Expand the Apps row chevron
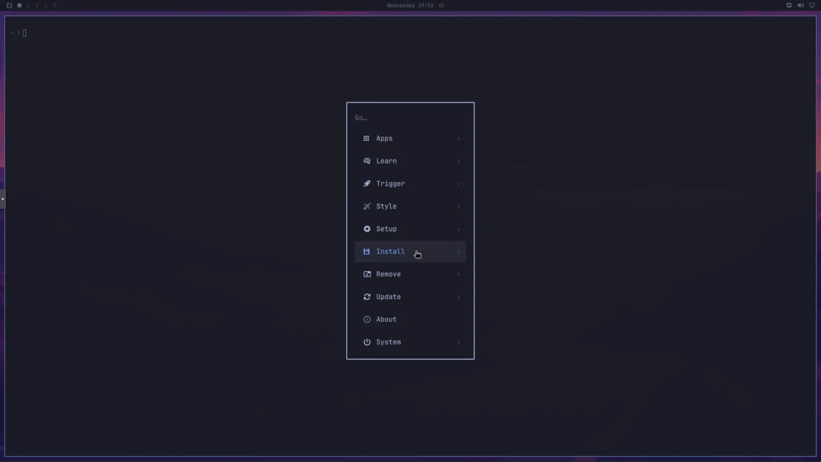The height and width of the screenshot is (462, 821). tap(458, 138)
